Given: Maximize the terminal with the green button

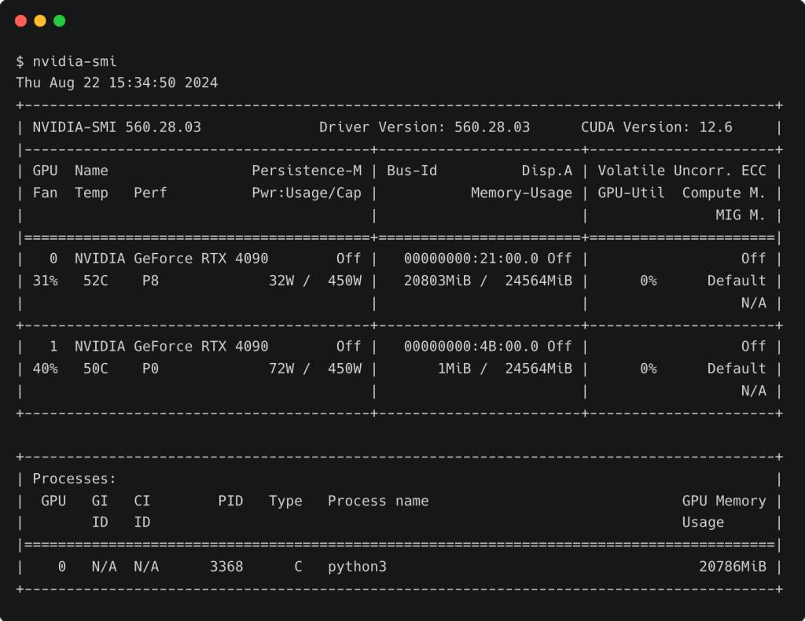Looking at the screenshot, I should [x=60, y=20].
